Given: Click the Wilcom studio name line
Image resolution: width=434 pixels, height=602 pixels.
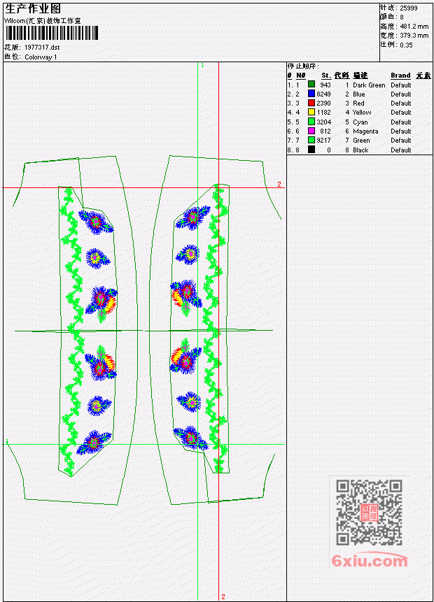Looking at the screenshot, I should [x=43, y=21].
